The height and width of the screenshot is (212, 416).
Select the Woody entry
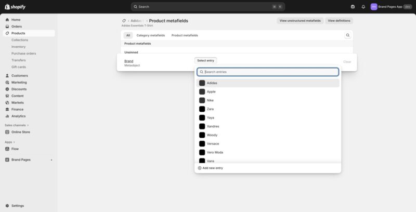268,135
